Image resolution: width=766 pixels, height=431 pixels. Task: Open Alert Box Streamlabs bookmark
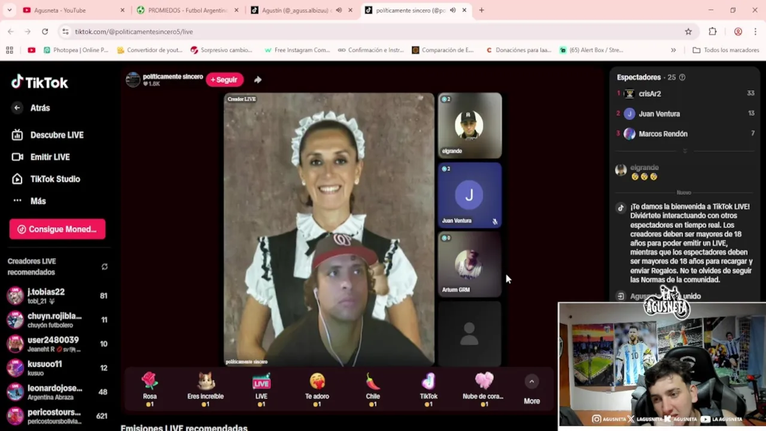(x=592, y=50)
